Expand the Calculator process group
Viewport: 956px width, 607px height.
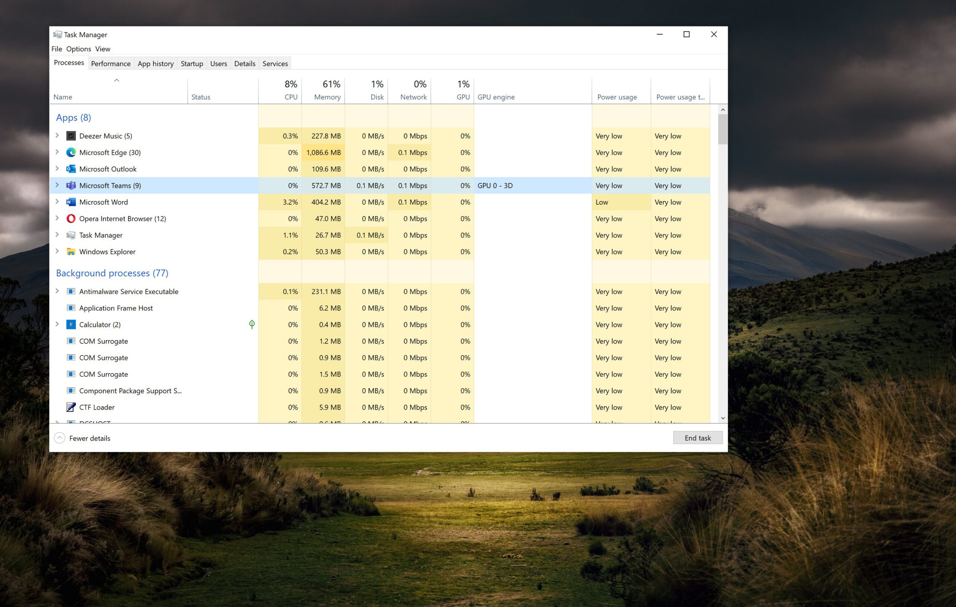[57, 324]
